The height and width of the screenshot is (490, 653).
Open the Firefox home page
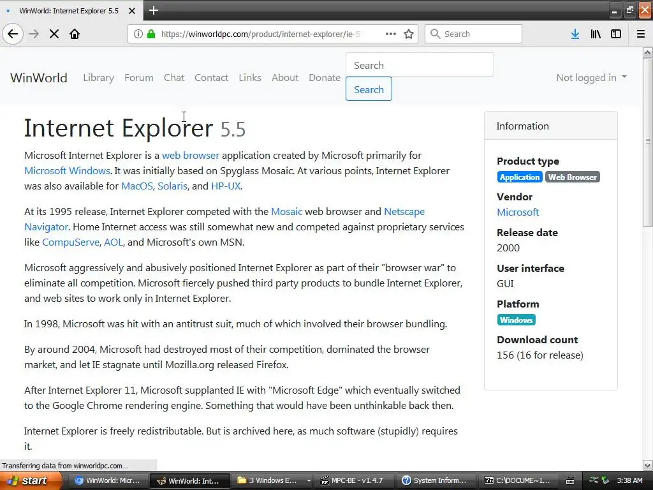click(x=75, y=34)
